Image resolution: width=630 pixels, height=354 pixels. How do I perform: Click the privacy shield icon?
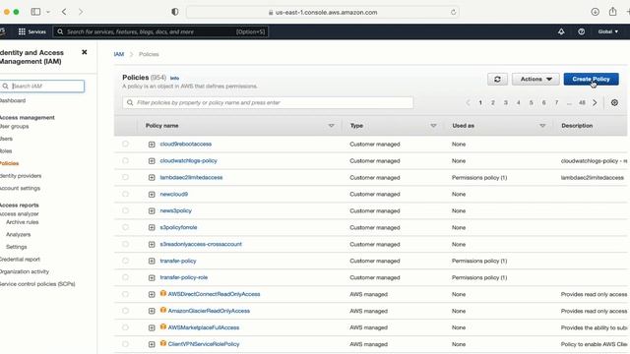(175, 12)
